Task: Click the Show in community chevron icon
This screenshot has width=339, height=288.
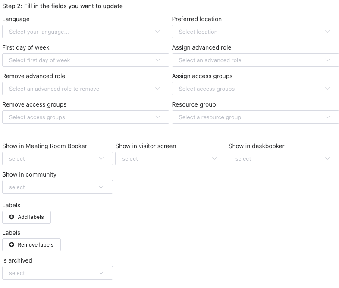Action: pos(101,187)
